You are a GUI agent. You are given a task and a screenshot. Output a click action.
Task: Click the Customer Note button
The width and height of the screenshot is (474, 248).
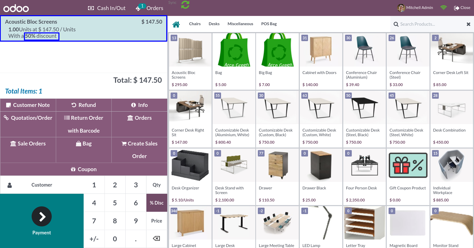coord(28,105)
